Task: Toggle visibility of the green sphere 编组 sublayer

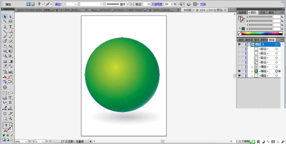Action: [x=239, y=71]
